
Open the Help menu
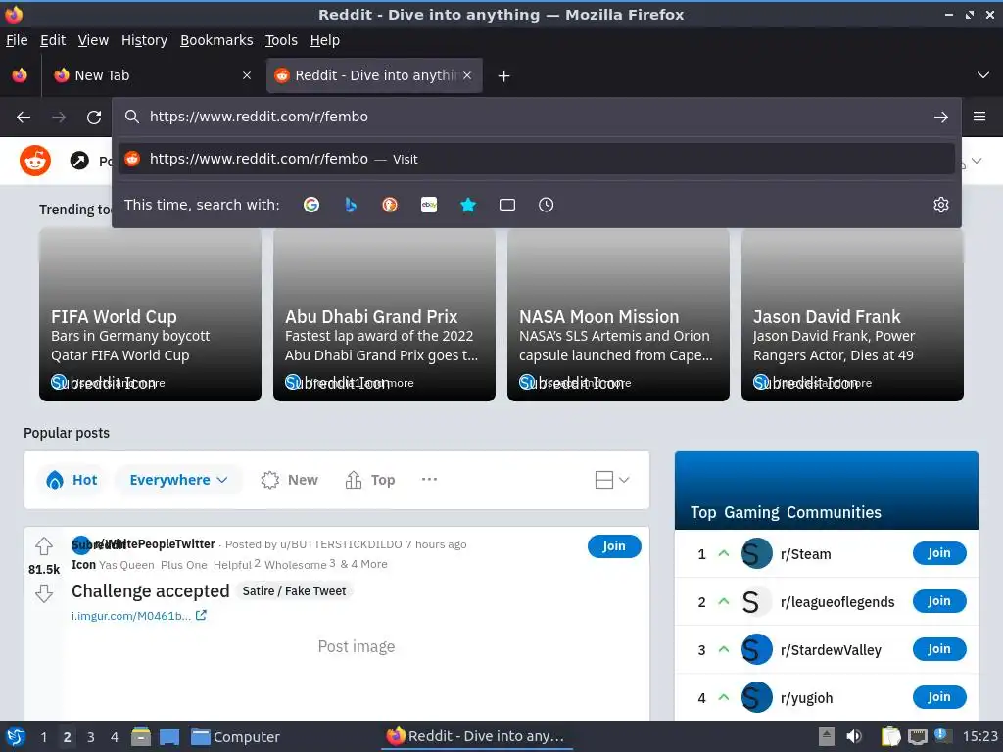324,40
